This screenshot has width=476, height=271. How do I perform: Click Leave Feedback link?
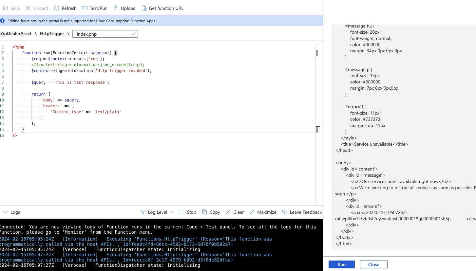[306, 212]
